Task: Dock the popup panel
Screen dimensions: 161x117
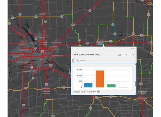Action: [119, 55]
